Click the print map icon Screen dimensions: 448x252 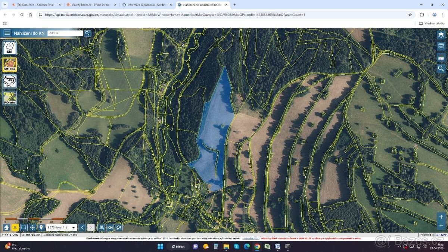point(441,46)
